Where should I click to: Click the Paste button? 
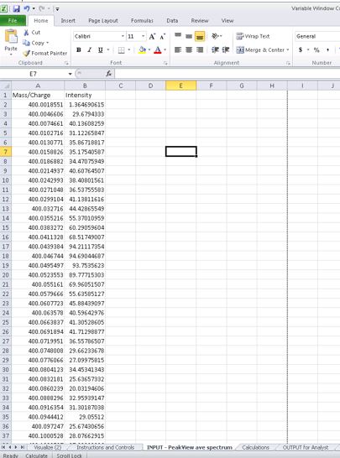tap(11, 43)
